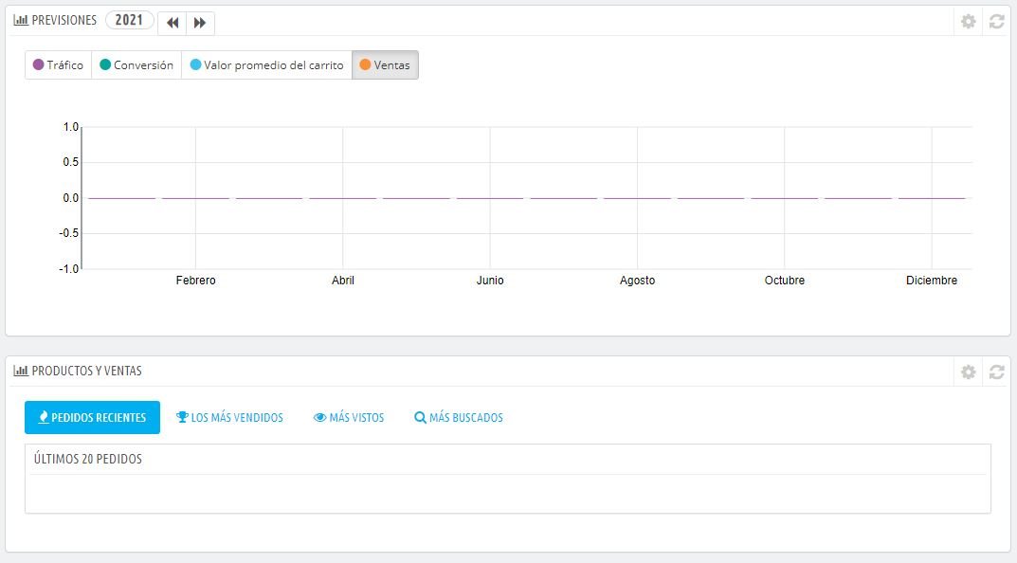Go to next year in Previsiones

click(200, 23)
